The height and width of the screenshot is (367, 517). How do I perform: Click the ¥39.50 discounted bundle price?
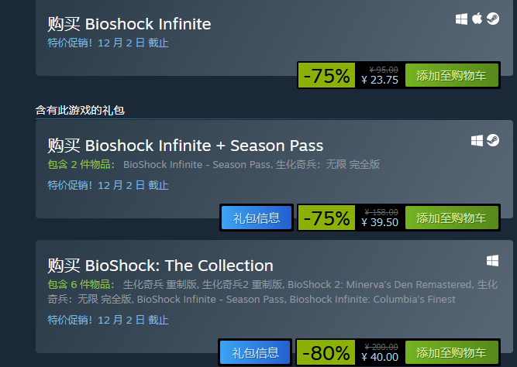[x=380, y=222]
